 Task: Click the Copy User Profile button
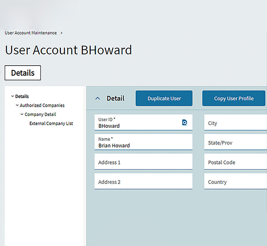pos(234,98)
